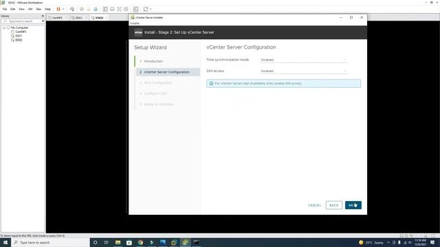Click the CANCEL button in the installer
The image size is (440, 247).
click(315, 205)
